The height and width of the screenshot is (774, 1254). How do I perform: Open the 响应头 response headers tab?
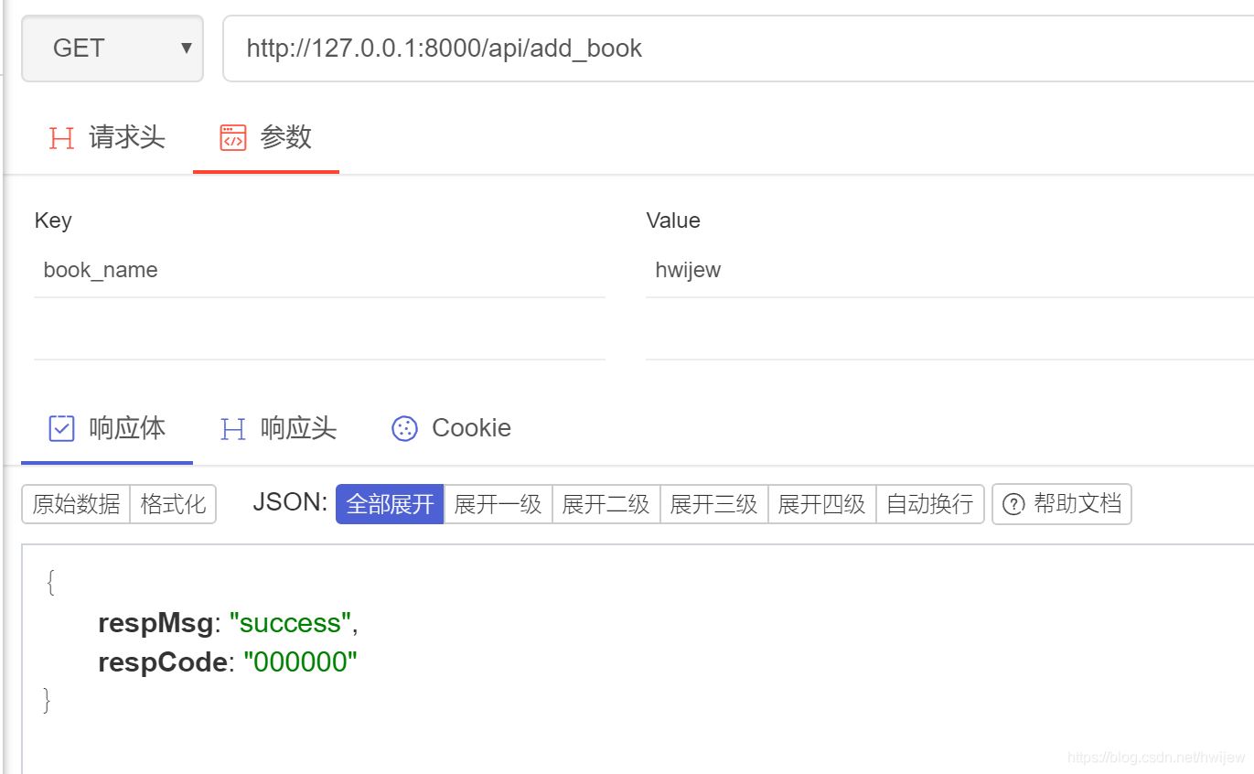[x=297, y=428]
